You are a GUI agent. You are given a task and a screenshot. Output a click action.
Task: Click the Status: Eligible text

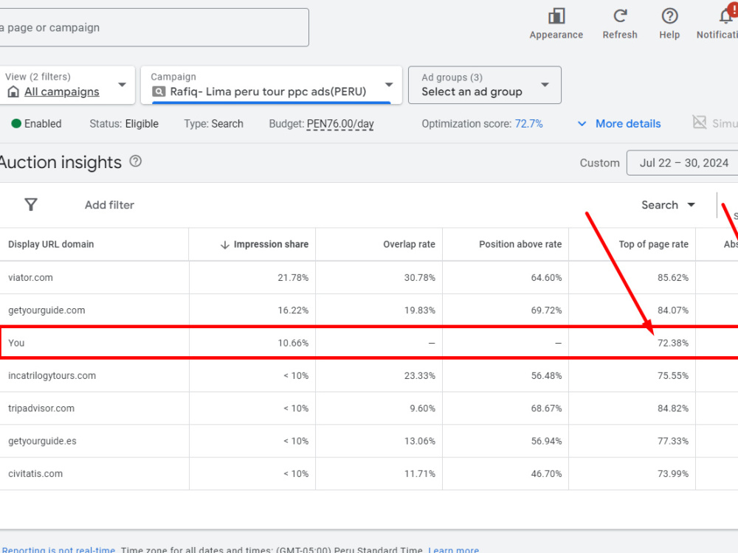pos(124,124)
